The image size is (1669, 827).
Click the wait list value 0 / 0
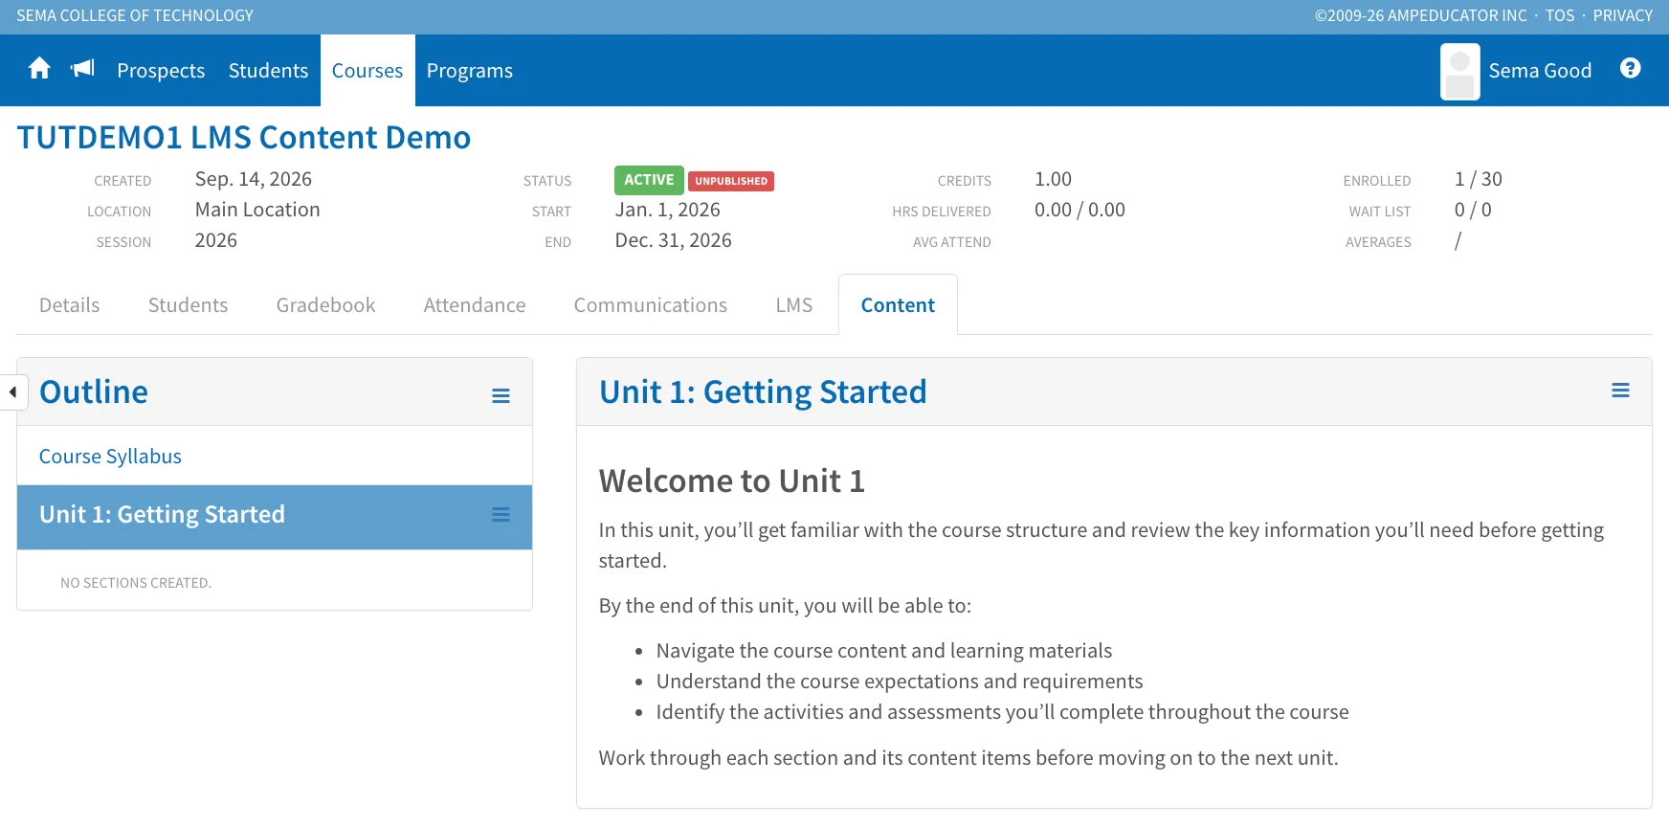[1473, 210]
